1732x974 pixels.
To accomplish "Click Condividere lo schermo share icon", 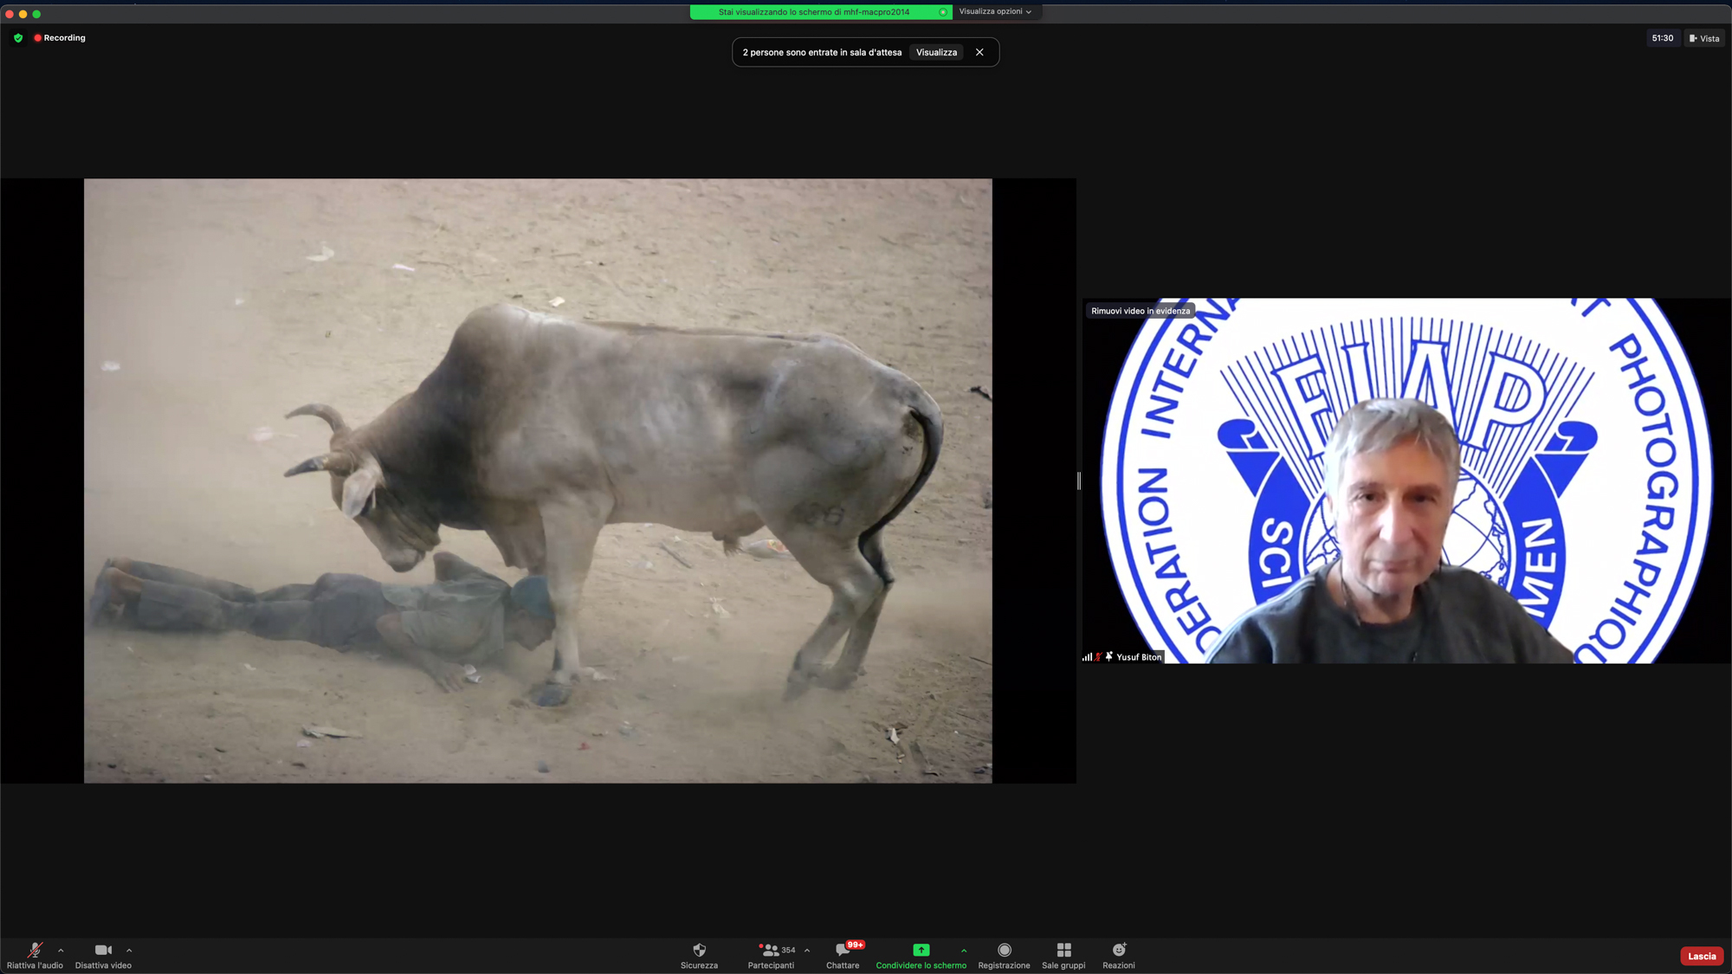I will click(x=921, y=951).
